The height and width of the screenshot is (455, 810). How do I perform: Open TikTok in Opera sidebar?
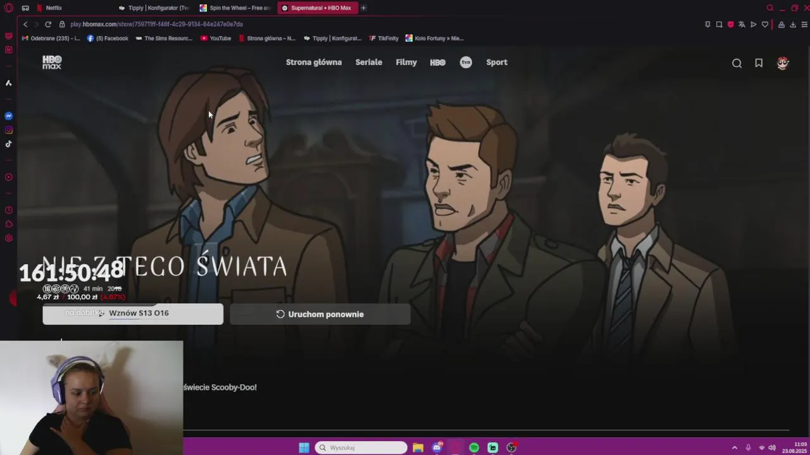coord(8,144)
